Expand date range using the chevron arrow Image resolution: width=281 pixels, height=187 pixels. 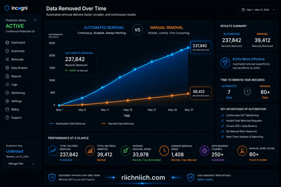(274, 10)
